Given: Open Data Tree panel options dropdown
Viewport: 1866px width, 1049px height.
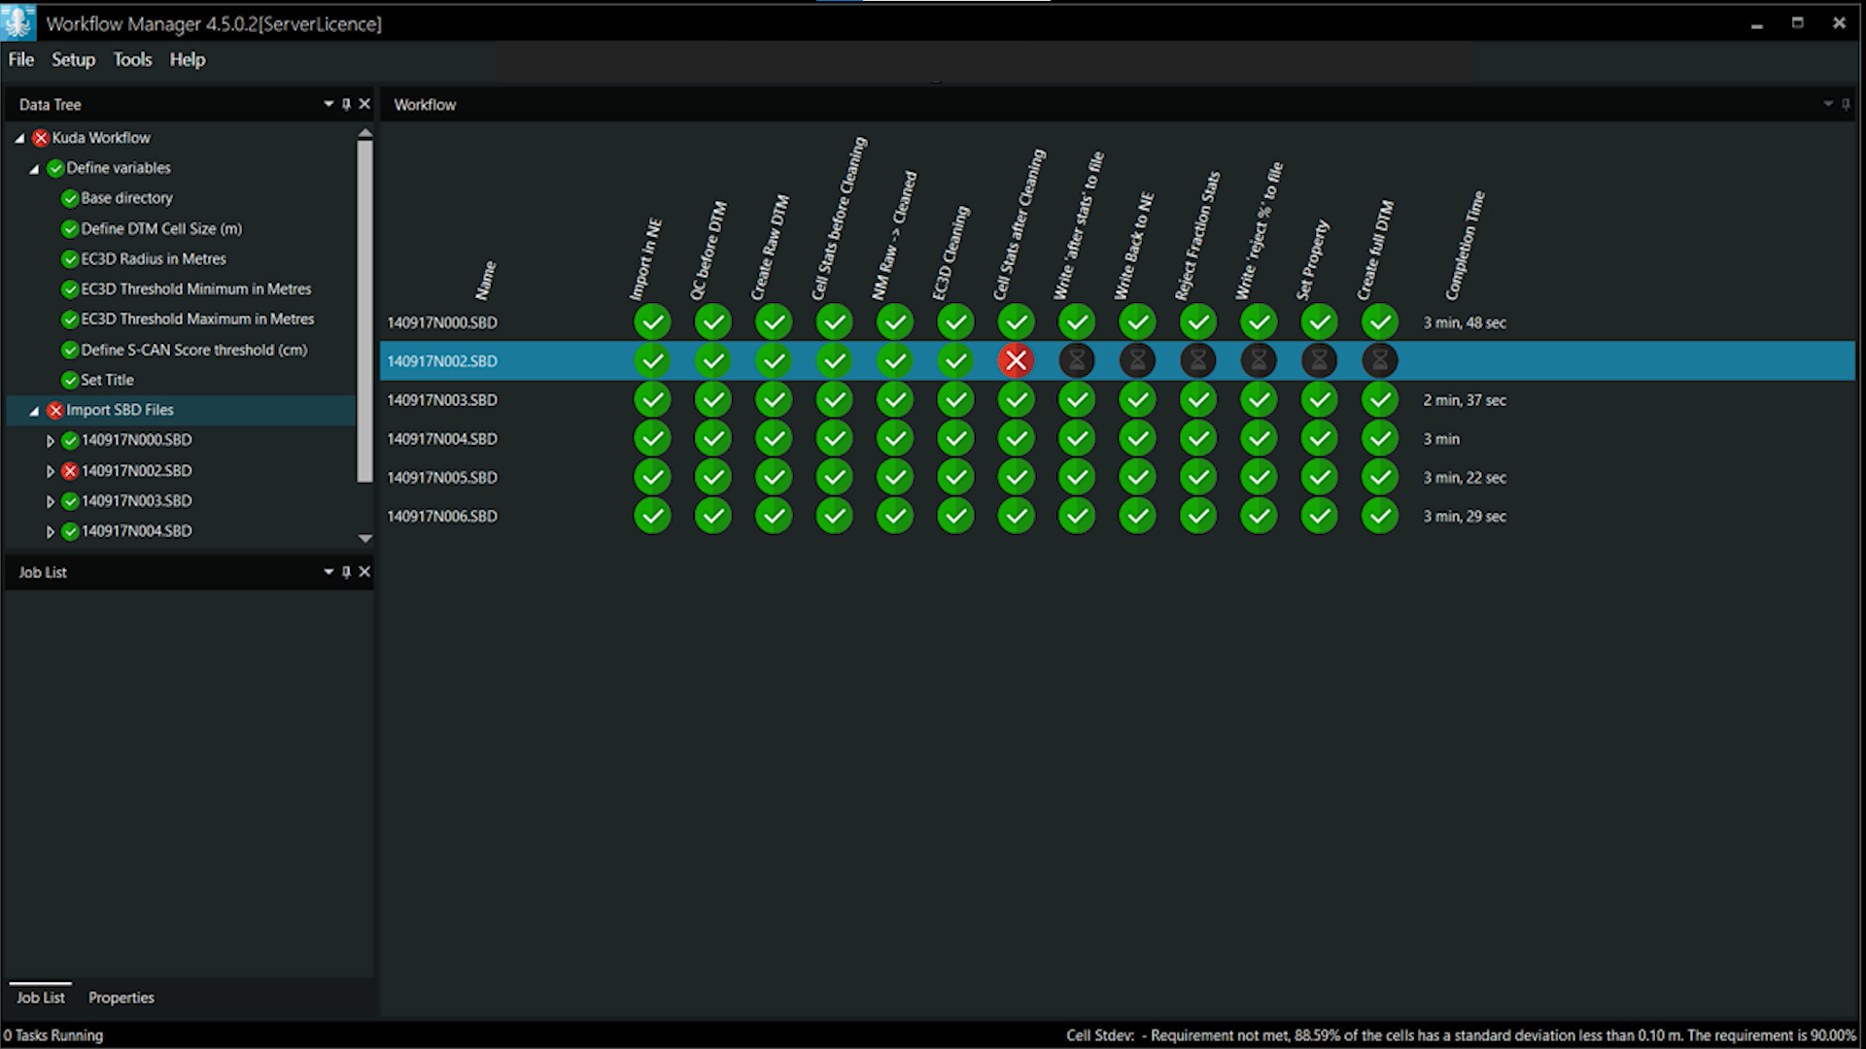Looking at the screenshot, I should [328, 104].
